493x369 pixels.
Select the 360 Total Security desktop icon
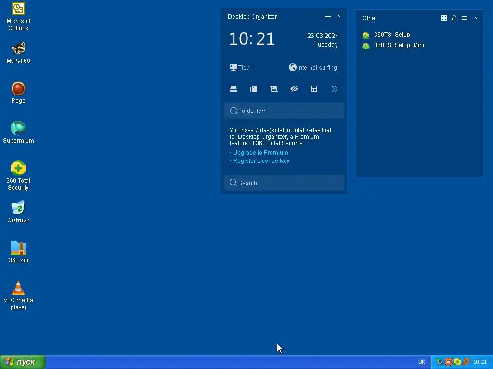tap(18, 176)
